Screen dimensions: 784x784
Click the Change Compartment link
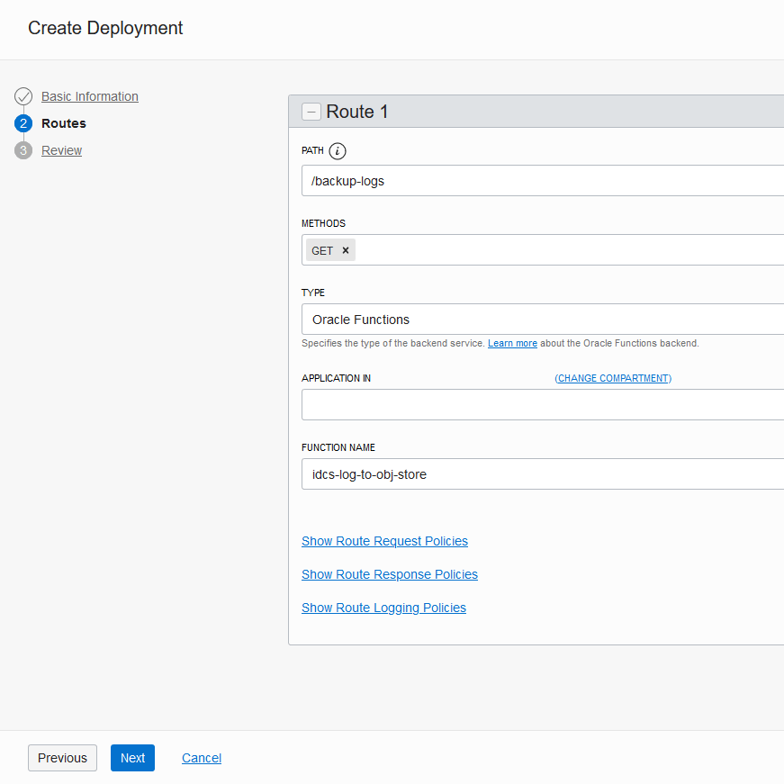(613, 378)
